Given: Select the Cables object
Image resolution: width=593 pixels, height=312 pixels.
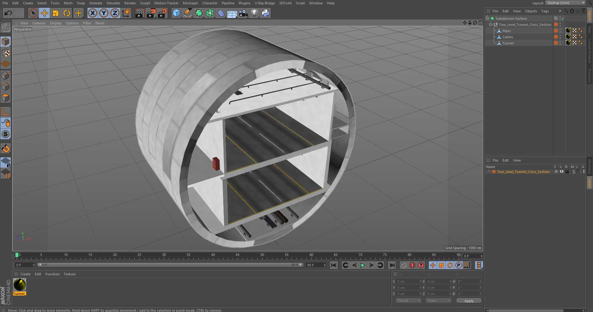Looking at the screenshot, I should point(507,37).
